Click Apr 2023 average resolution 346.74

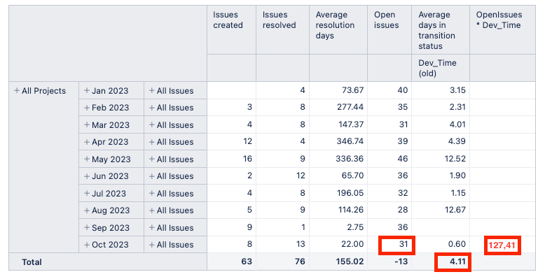350,141
